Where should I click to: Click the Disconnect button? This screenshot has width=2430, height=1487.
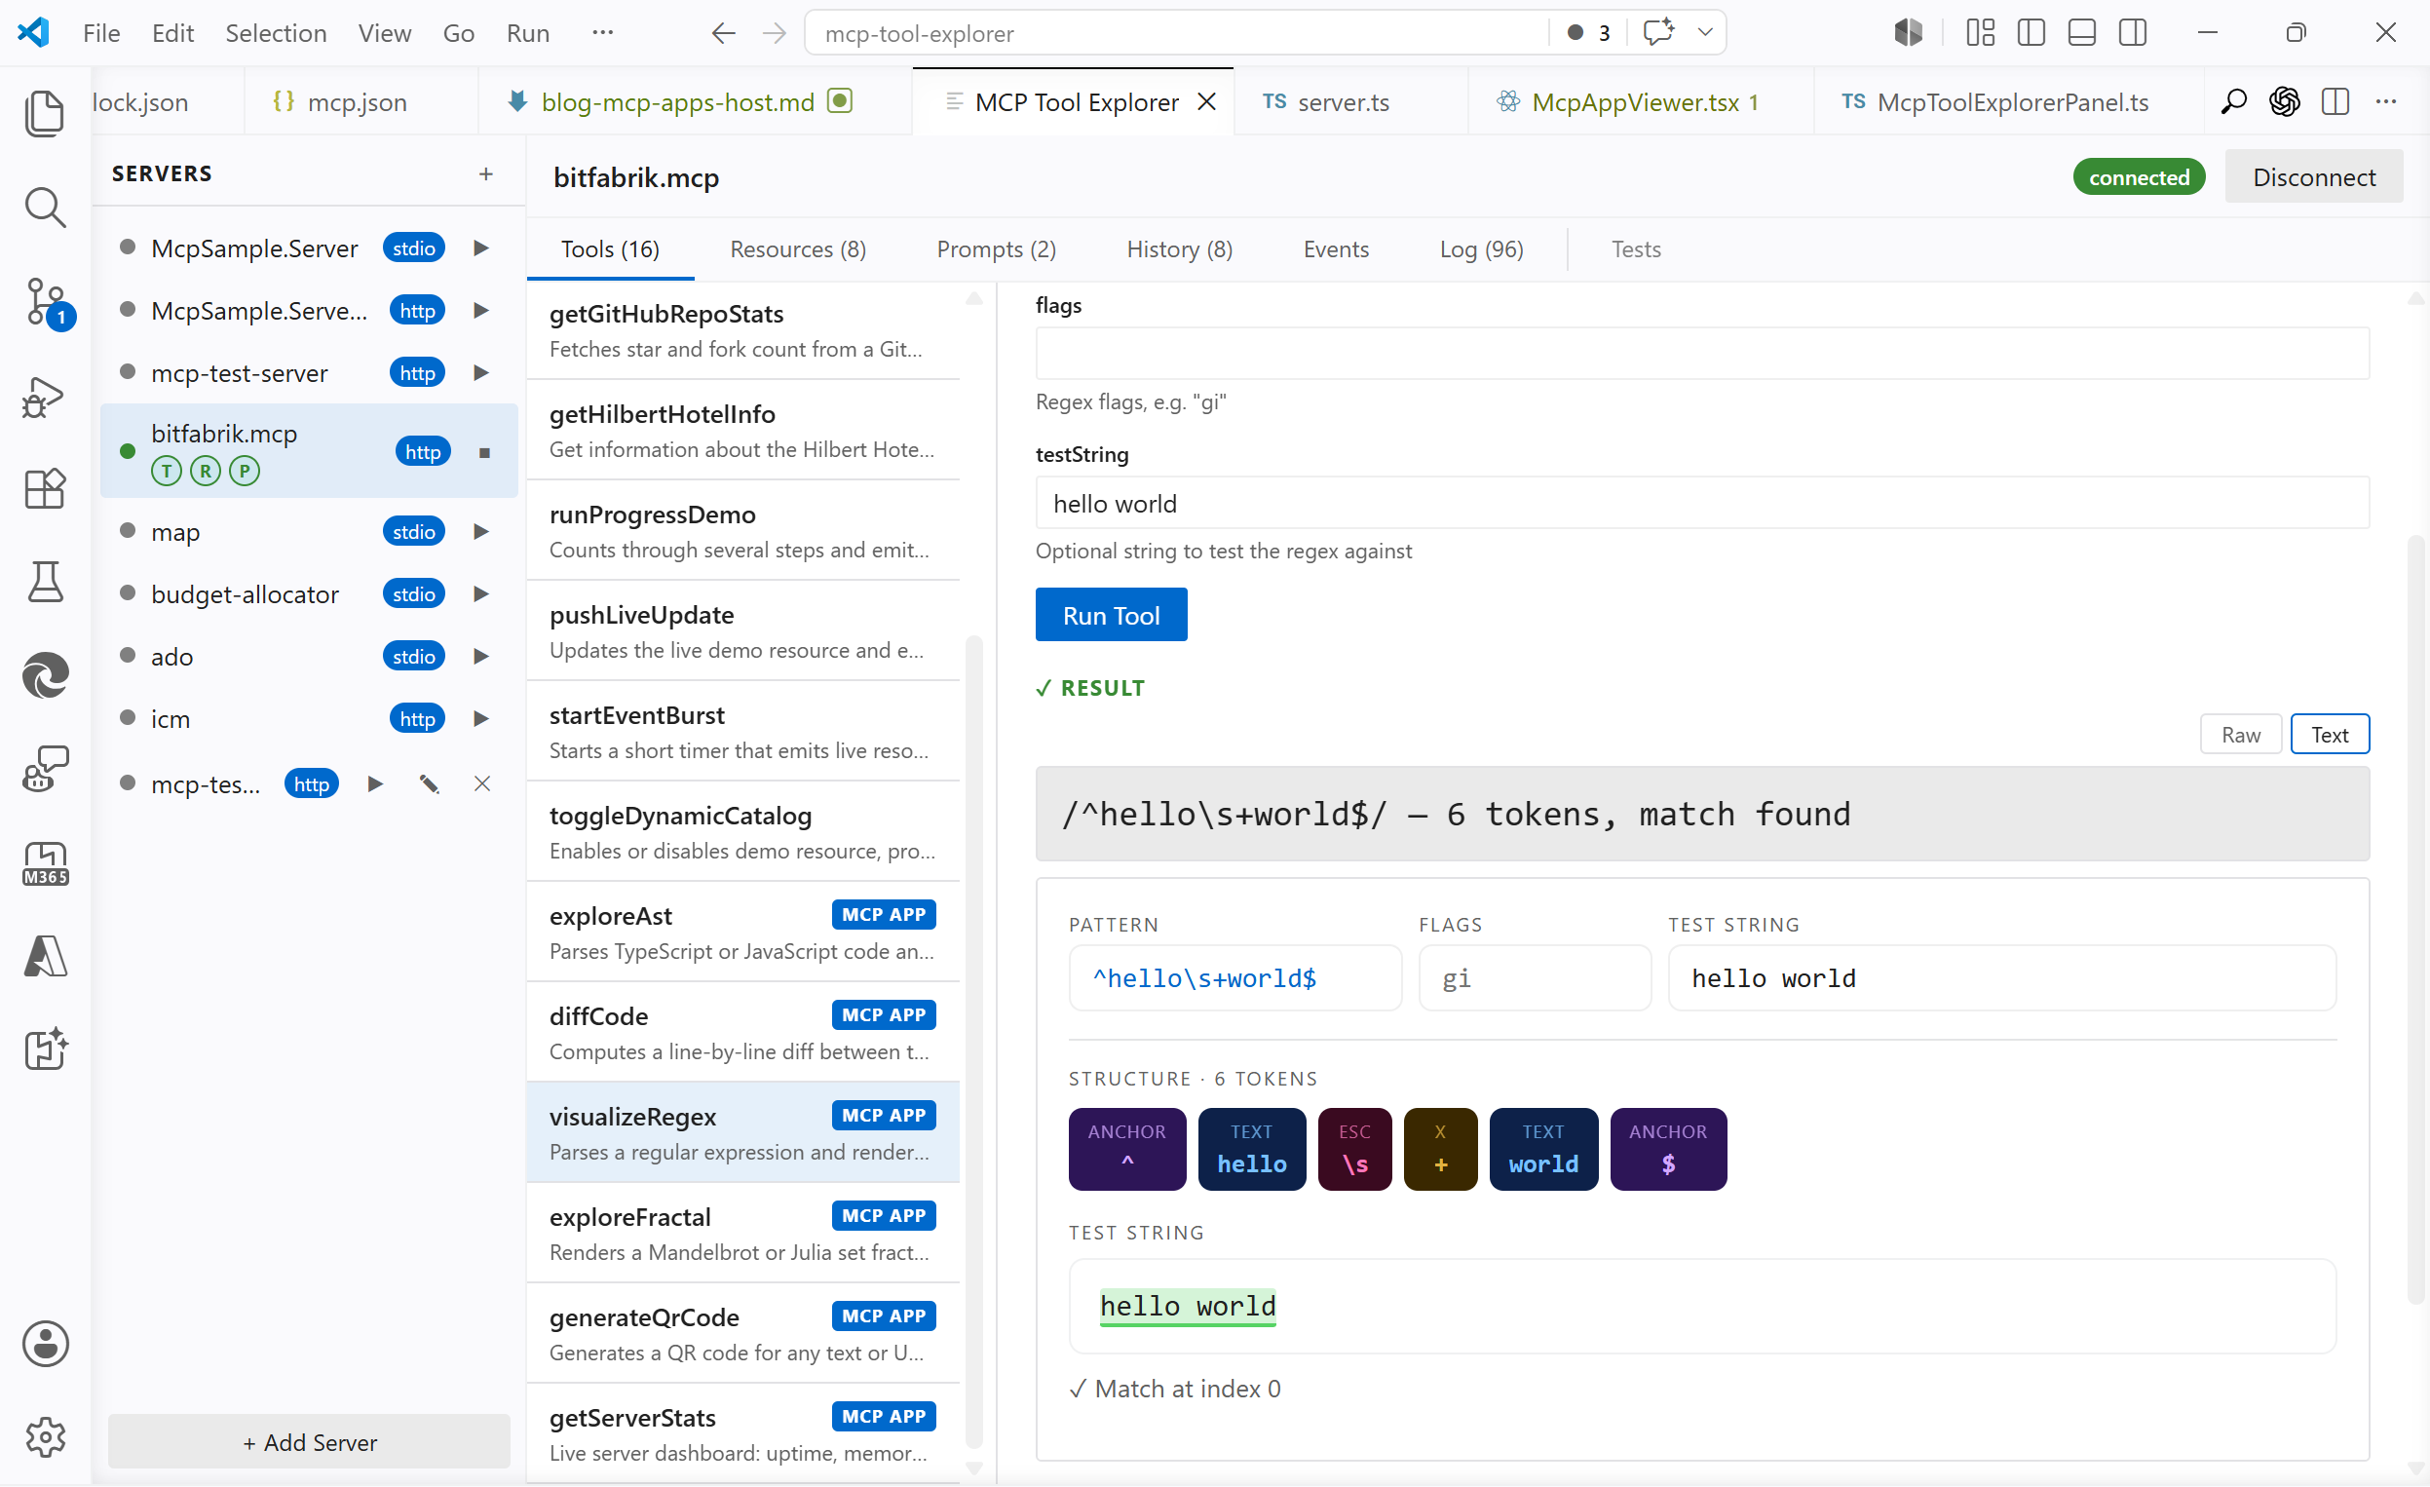click(x=2314, y=177)
